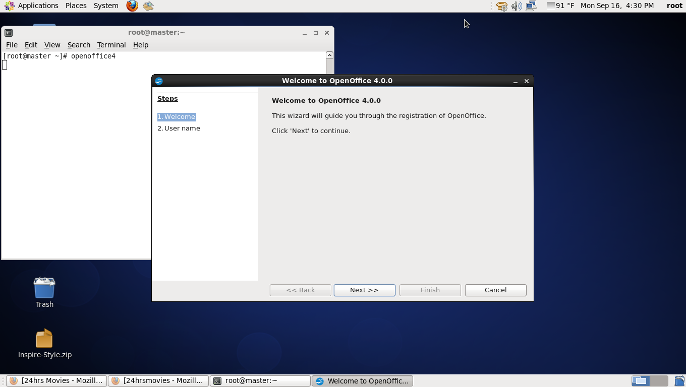686x387 pixels.
Task: Click the Welcome to OpenOffice taskbar button
Action: 362,381
